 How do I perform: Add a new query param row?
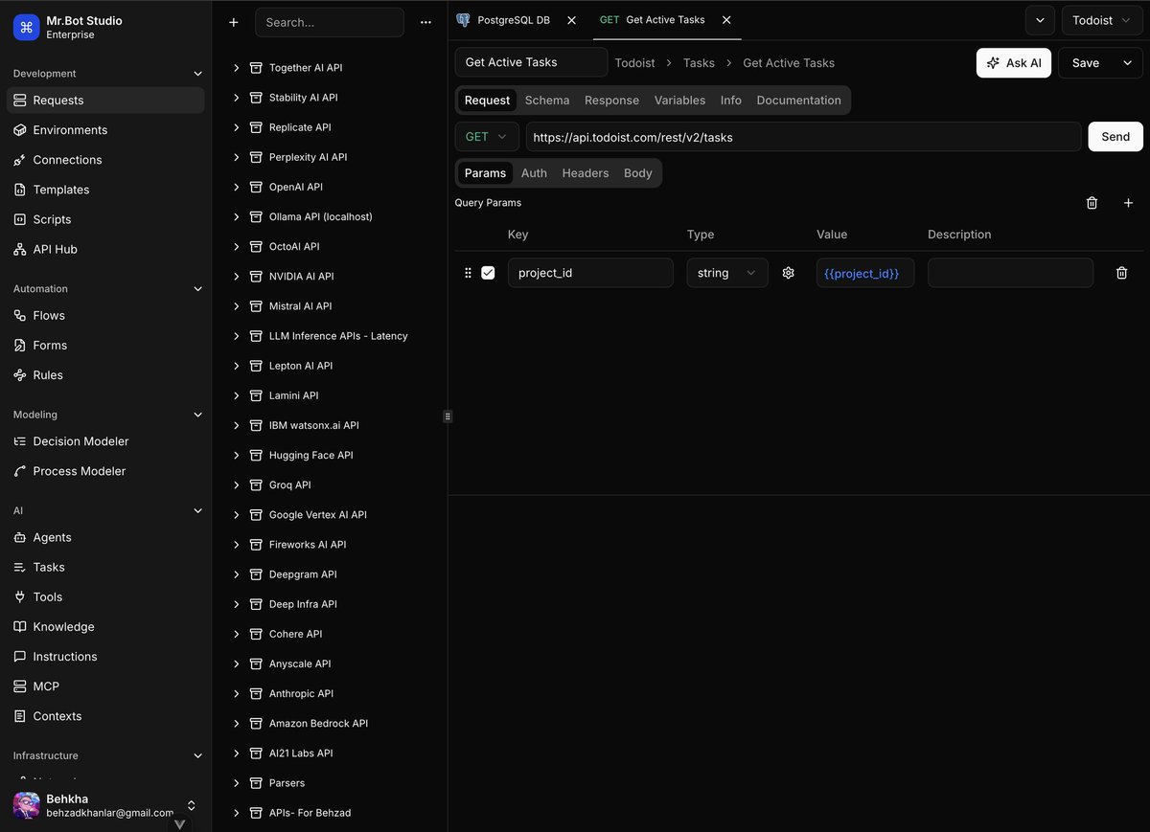click(x=1128, y=203)
